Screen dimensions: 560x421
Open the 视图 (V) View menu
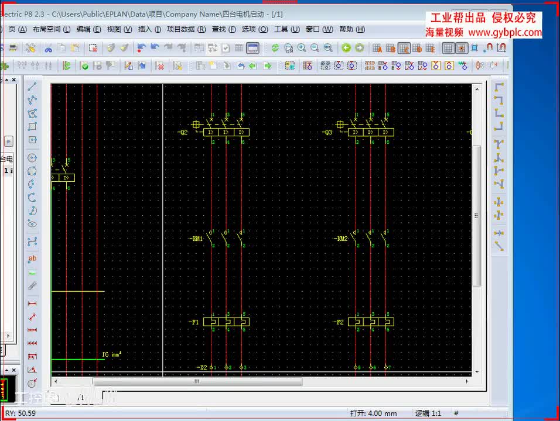[x=119, y=29]
